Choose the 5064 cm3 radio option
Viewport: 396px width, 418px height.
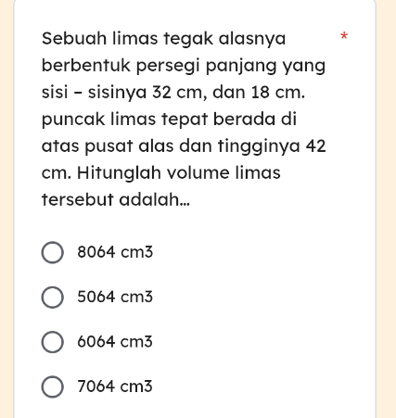(53, 298)
